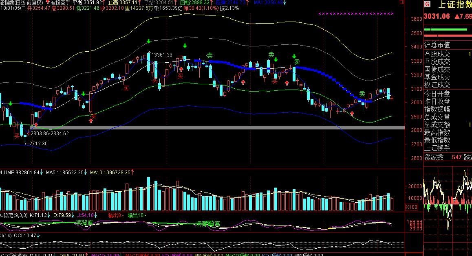The image size is (472, 256).
Task: Select the 沪总市值 row in info panel
Action: coord(437,45)
